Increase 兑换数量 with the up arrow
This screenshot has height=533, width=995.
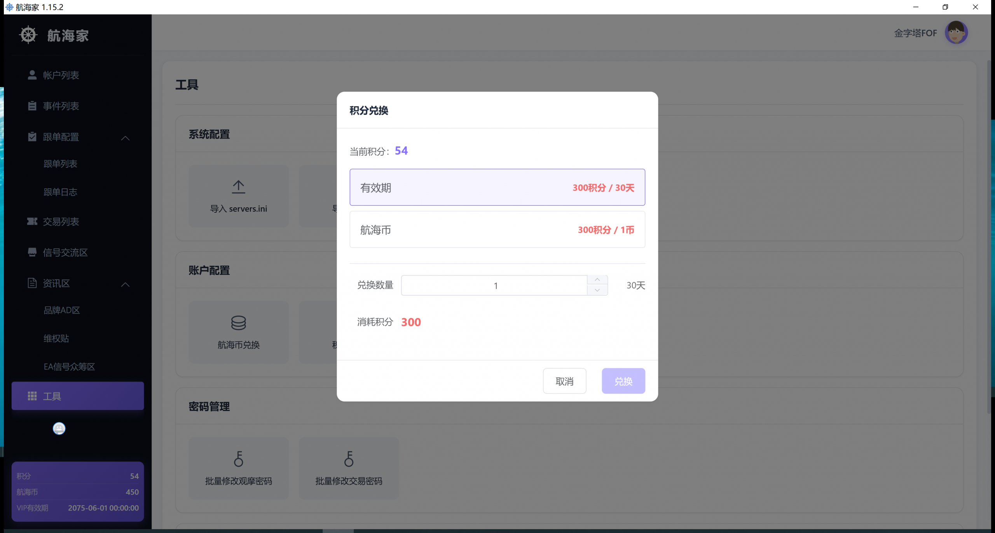pyautogui.click(x=597, y=280)
